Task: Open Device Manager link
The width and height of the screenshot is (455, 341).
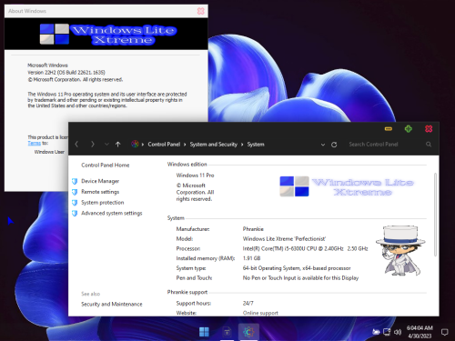Action: pyautogui.click(x=100, y=181)
